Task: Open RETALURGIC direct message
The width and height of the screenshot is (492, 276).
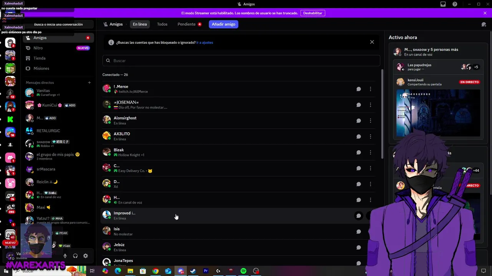Action: pos(58,131)
